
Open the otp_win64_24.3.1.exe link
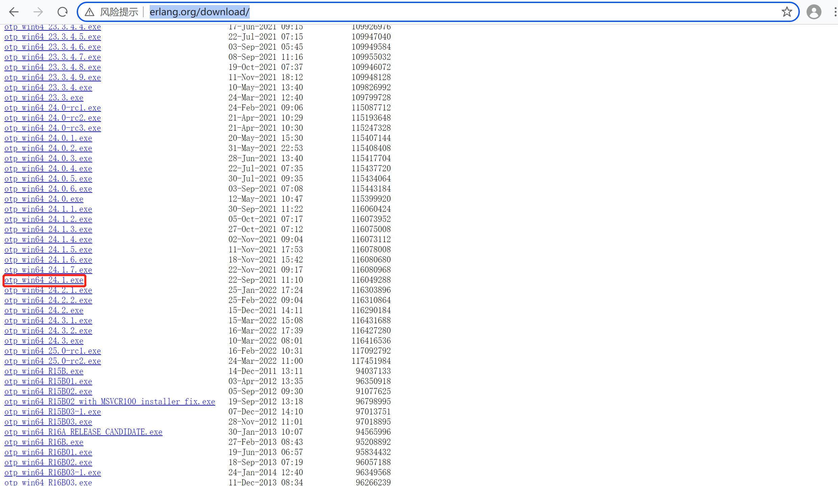point(48,321)
